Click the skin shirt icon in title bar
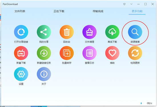157x107 pixels. pos(124,4)
